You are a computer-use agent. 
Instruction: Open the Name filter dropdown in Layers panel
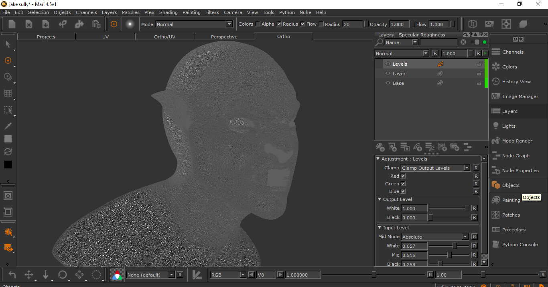pyautogui.click(x=402, y=42)
